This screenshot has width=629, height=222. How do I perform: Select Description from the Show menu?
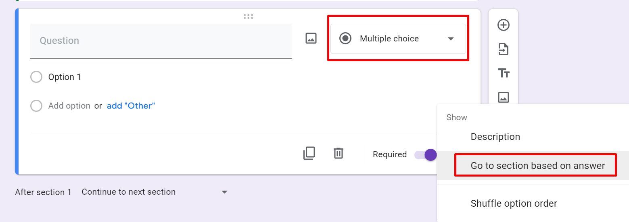pos(495,137)
